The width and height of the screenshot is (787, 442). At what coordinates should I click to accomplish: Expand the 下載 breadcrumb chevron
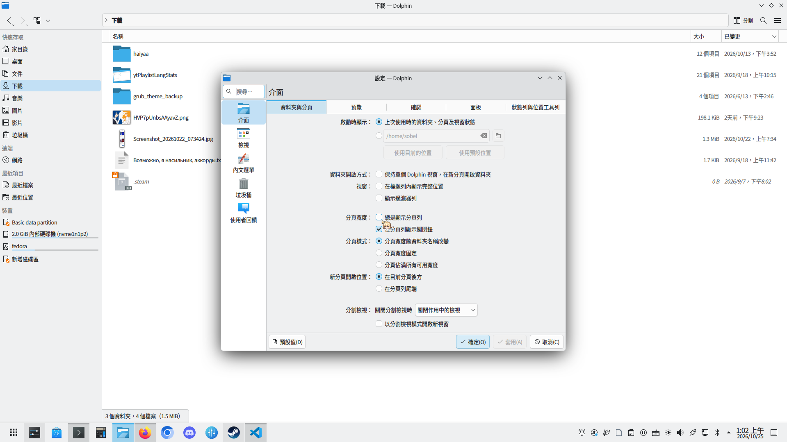pyautogui.click(x=106, y=20)
